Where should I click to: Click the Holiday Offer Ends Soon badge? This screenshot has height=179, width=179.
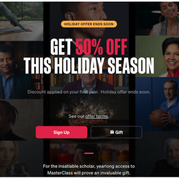[89, 24]
